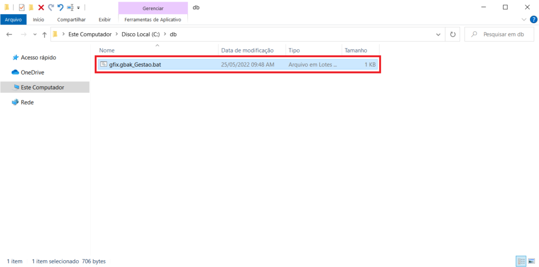The image size is (539, 267).
Task: Click the Redo arrow in quick access toolbar
Action: [x=51, y=7]
